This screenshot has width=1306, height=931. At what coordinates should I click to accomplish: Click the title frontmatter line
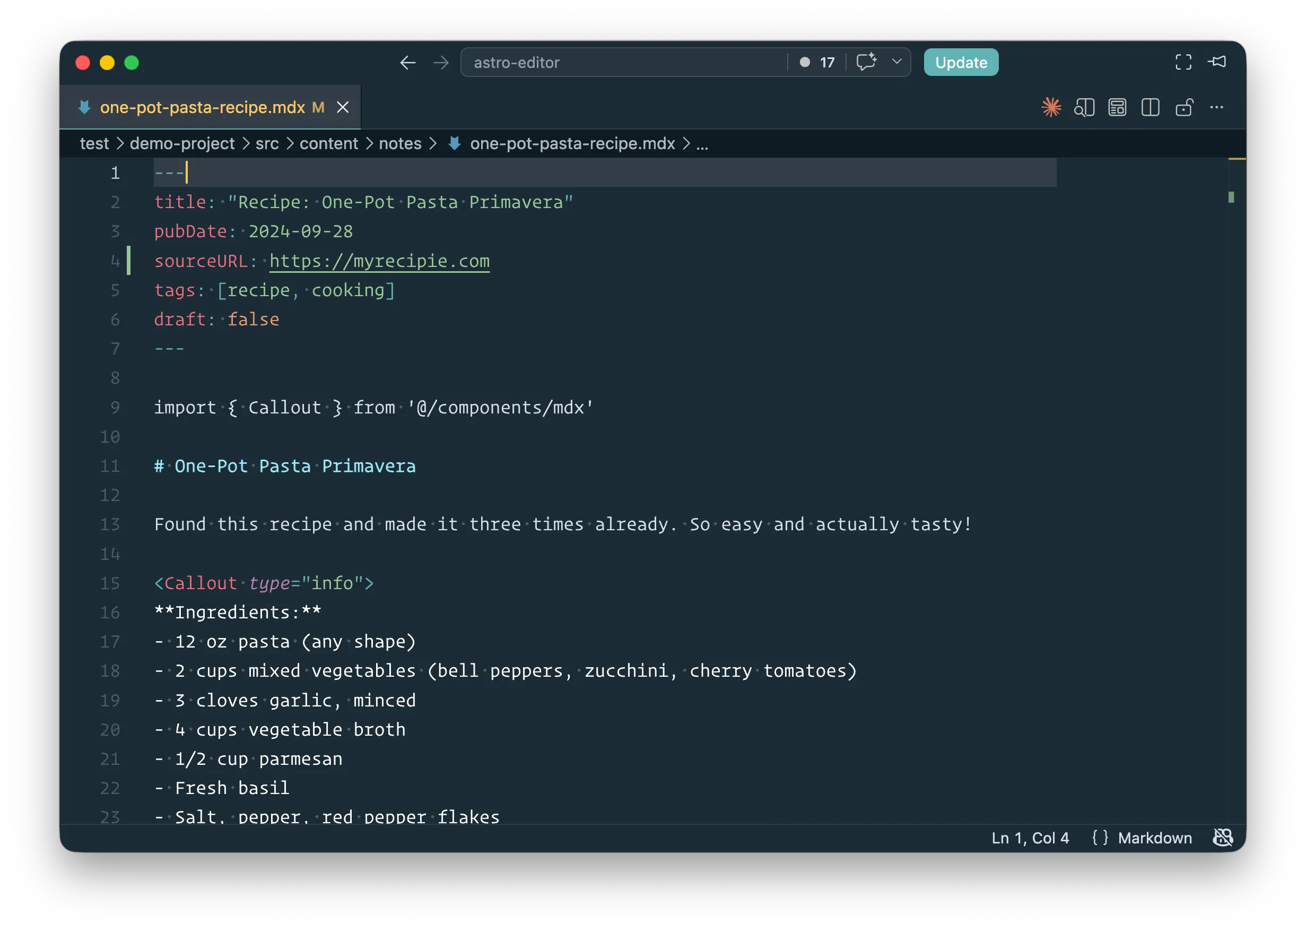coord(363,202)
